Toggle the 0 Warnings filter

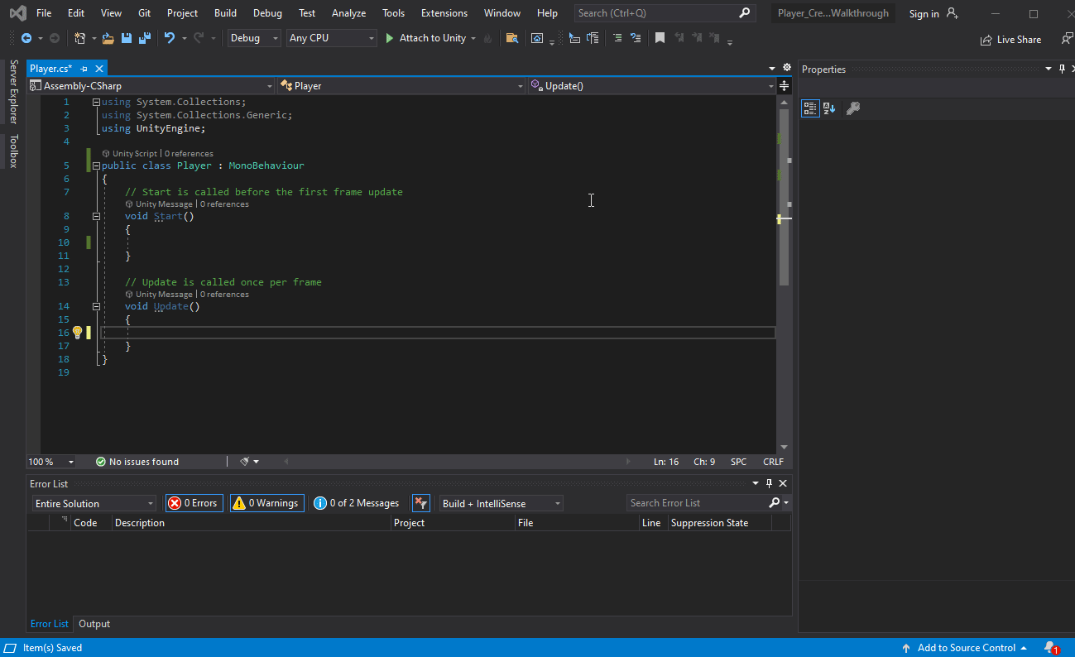[x=267, y=503]
